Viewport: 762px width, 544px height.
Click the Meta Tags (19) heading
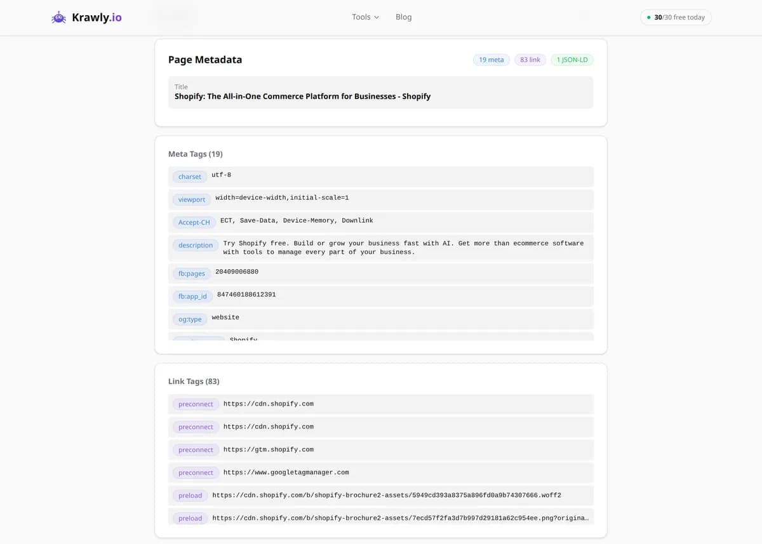point(196,154)
